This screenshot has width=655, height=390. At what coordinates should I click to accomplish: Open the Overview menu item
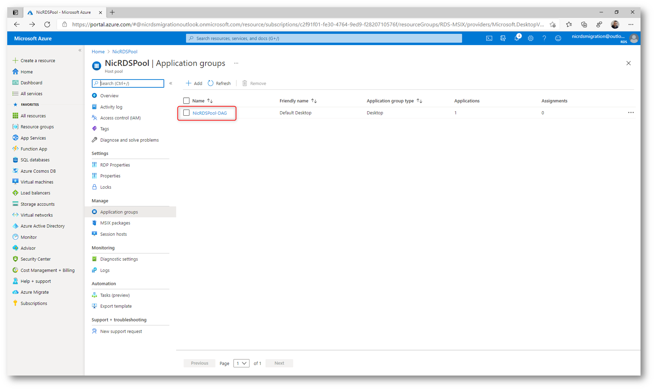click(109, 96)
